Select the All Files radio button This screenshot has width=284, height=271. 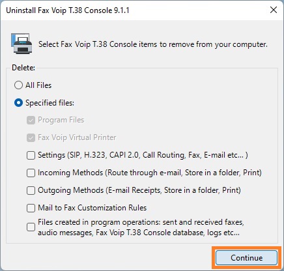click(18, 85)
